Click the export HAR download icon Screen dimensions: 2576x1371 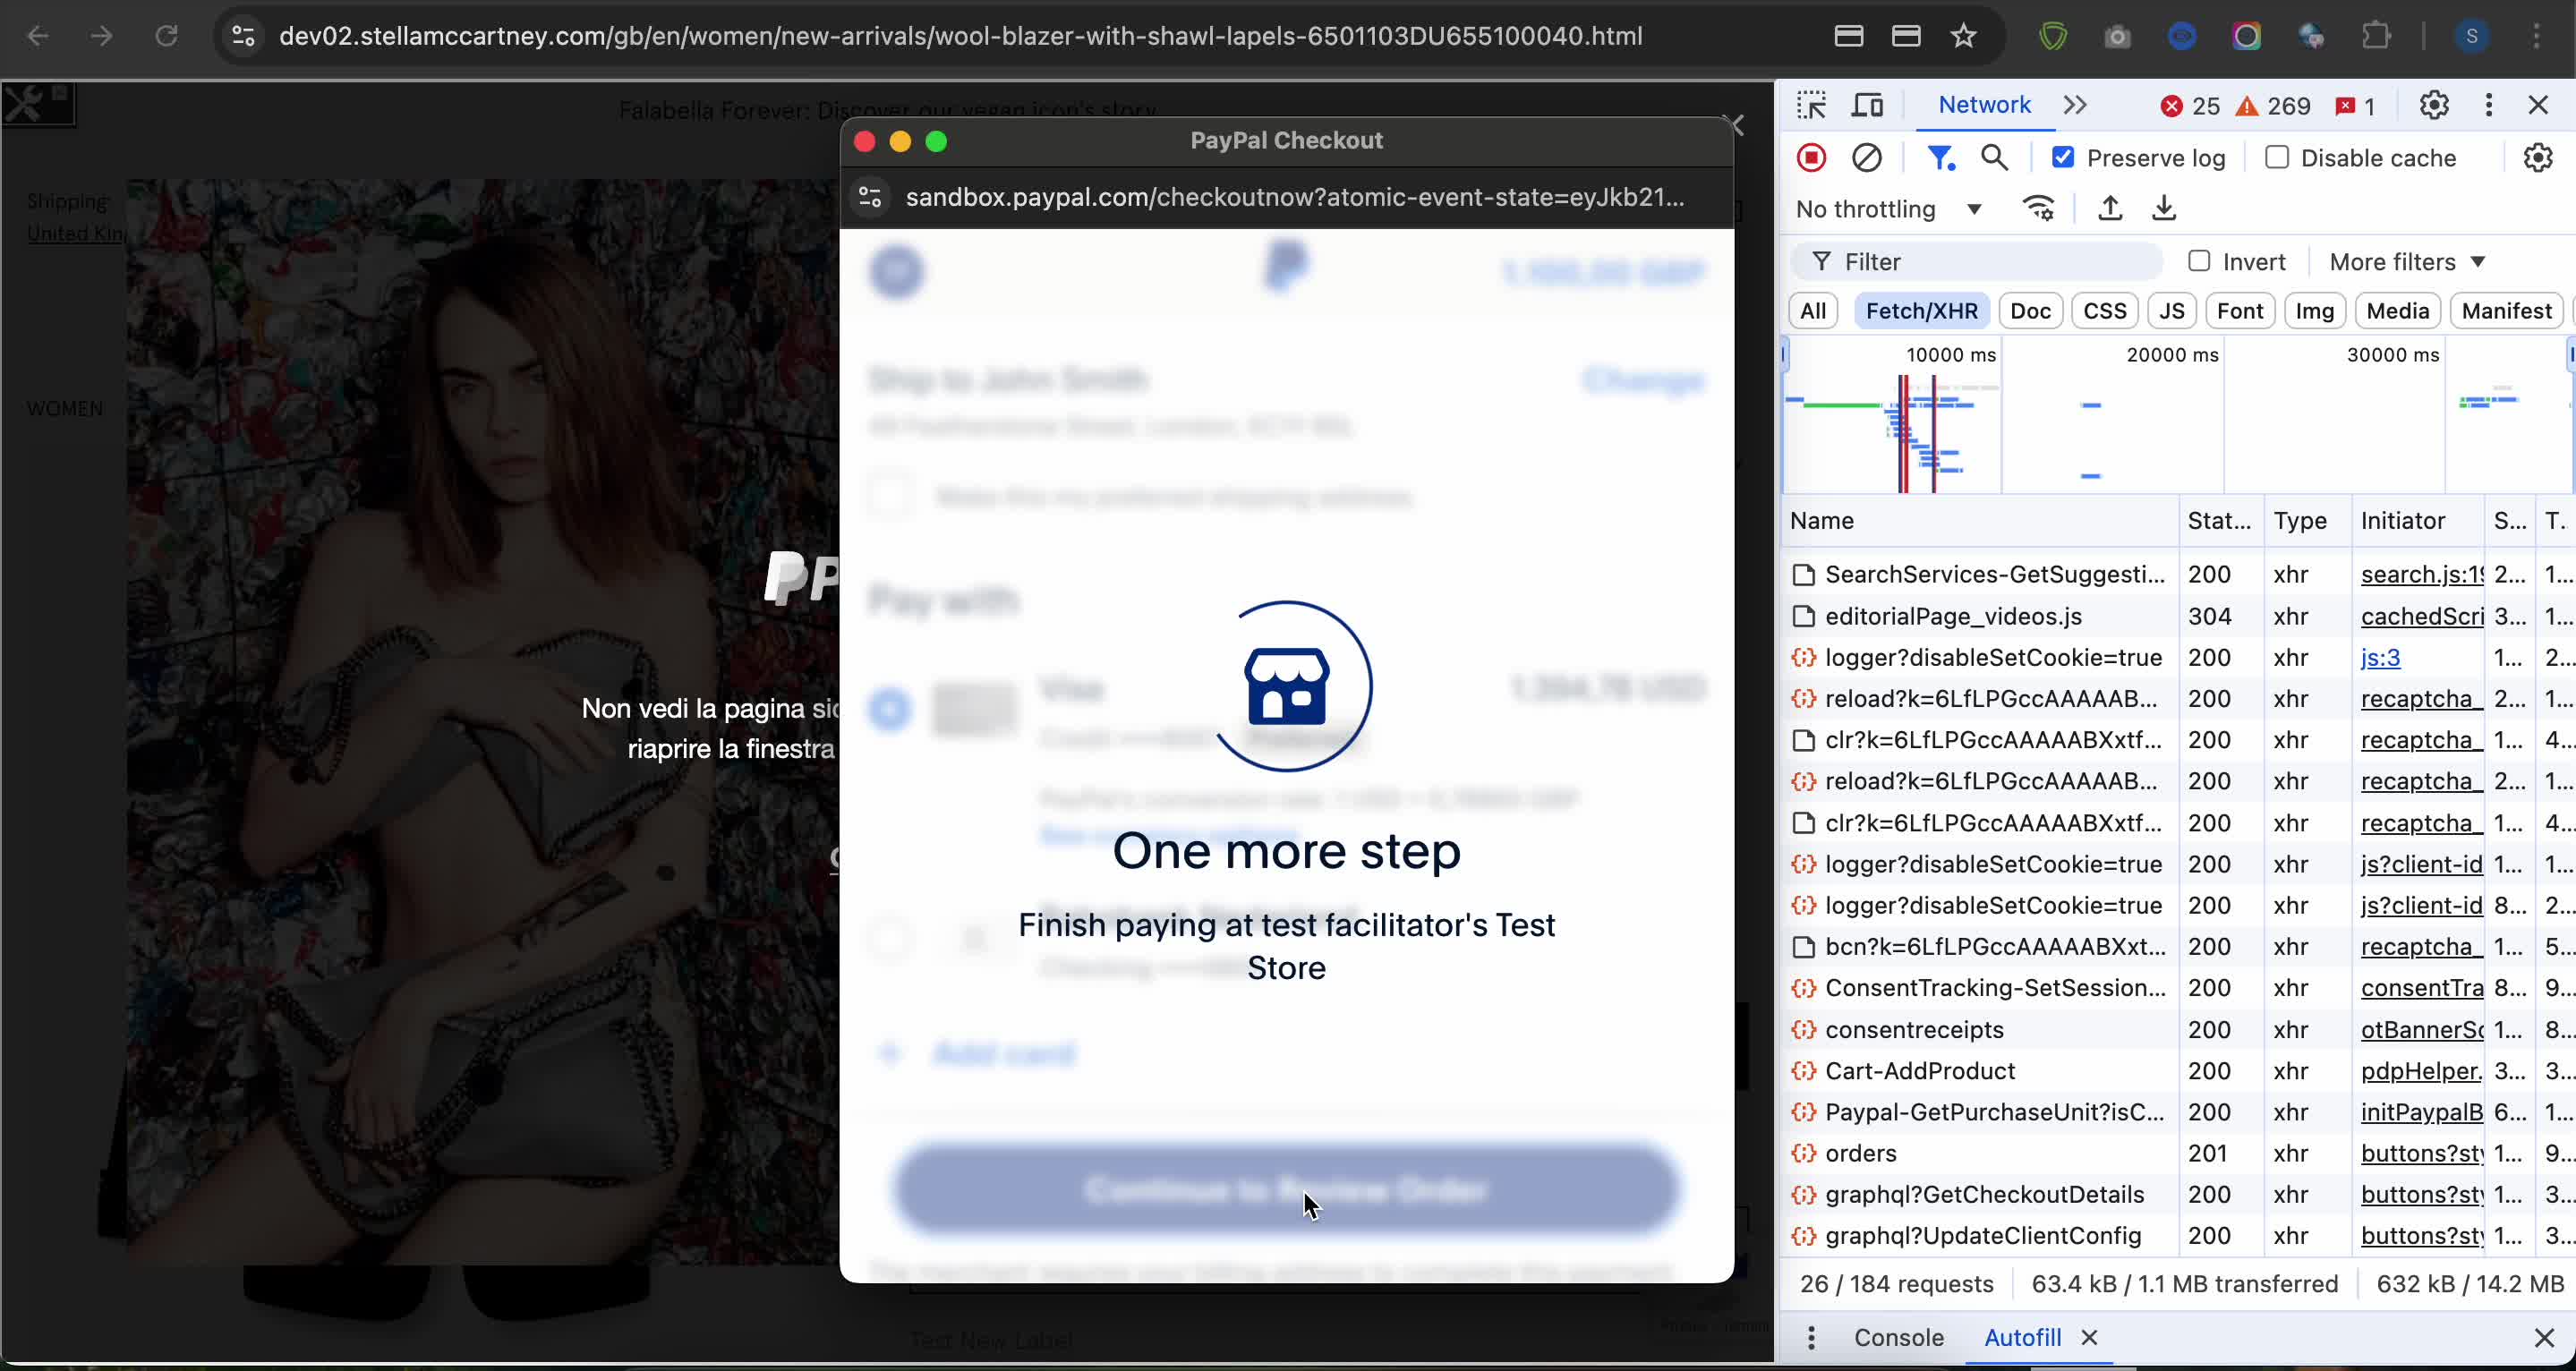pyautogui.click(x=2164, y=209)
